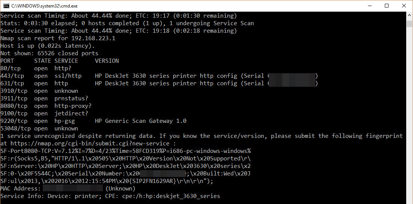The image size is (413, 204).
Task: Click the vertical scrollbar thumb
Action: pyautogui.click(x=409, y=24)
